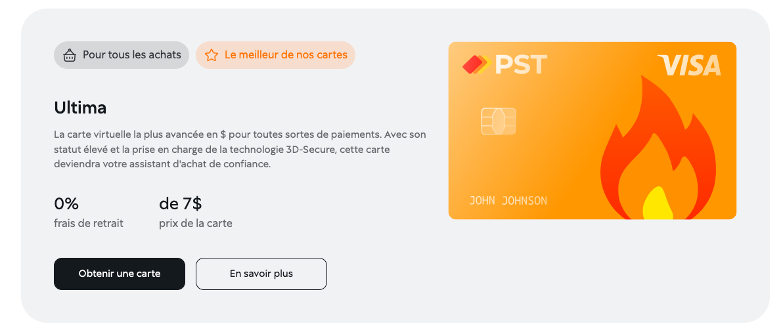Click the JOHN JOHNSON cardholder name
Image resolution: width=783 pixels, height=330 pixels.
[508, 201]
